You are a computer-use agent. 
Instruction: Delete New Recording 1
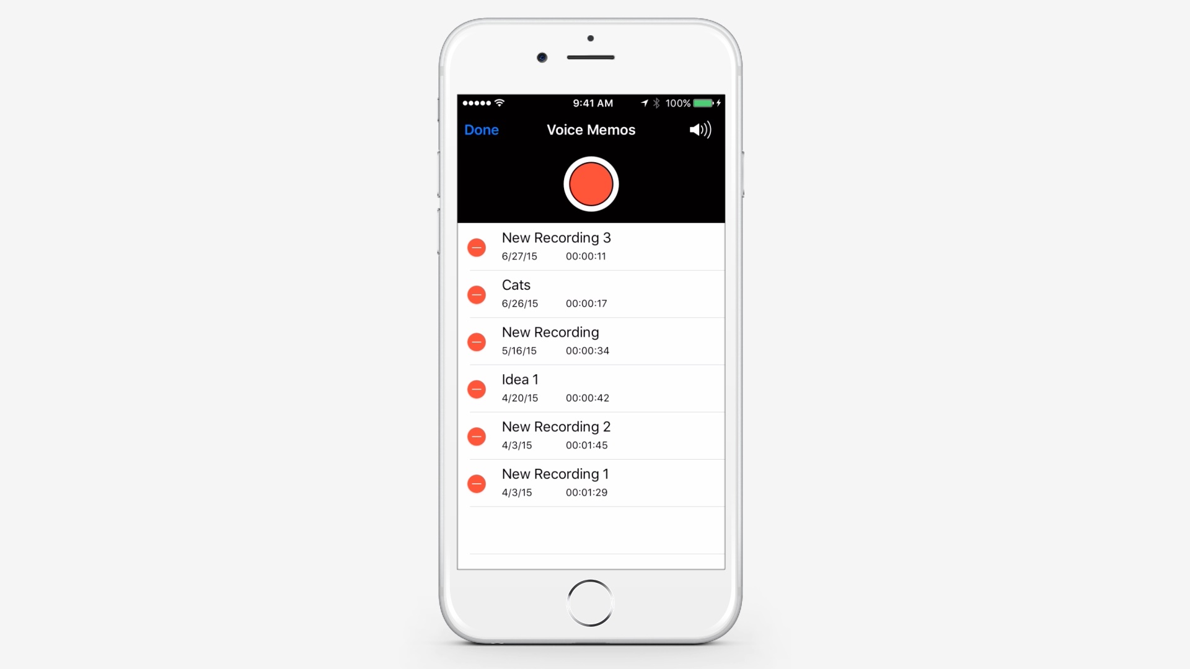coord(477,484)
